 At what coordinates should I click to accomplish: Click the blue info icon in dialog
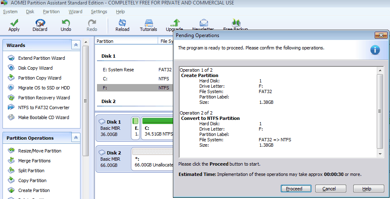click(375, 50)
